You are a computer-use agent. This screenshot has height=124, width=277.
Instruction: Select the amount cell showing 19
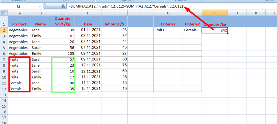coord(114,89)
